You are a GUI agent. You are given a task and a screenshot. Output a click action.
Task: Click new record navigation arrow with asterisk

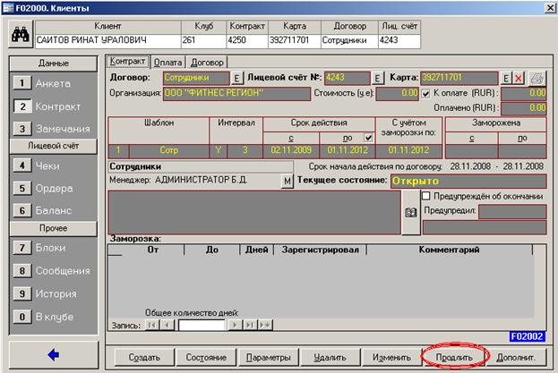265,325
